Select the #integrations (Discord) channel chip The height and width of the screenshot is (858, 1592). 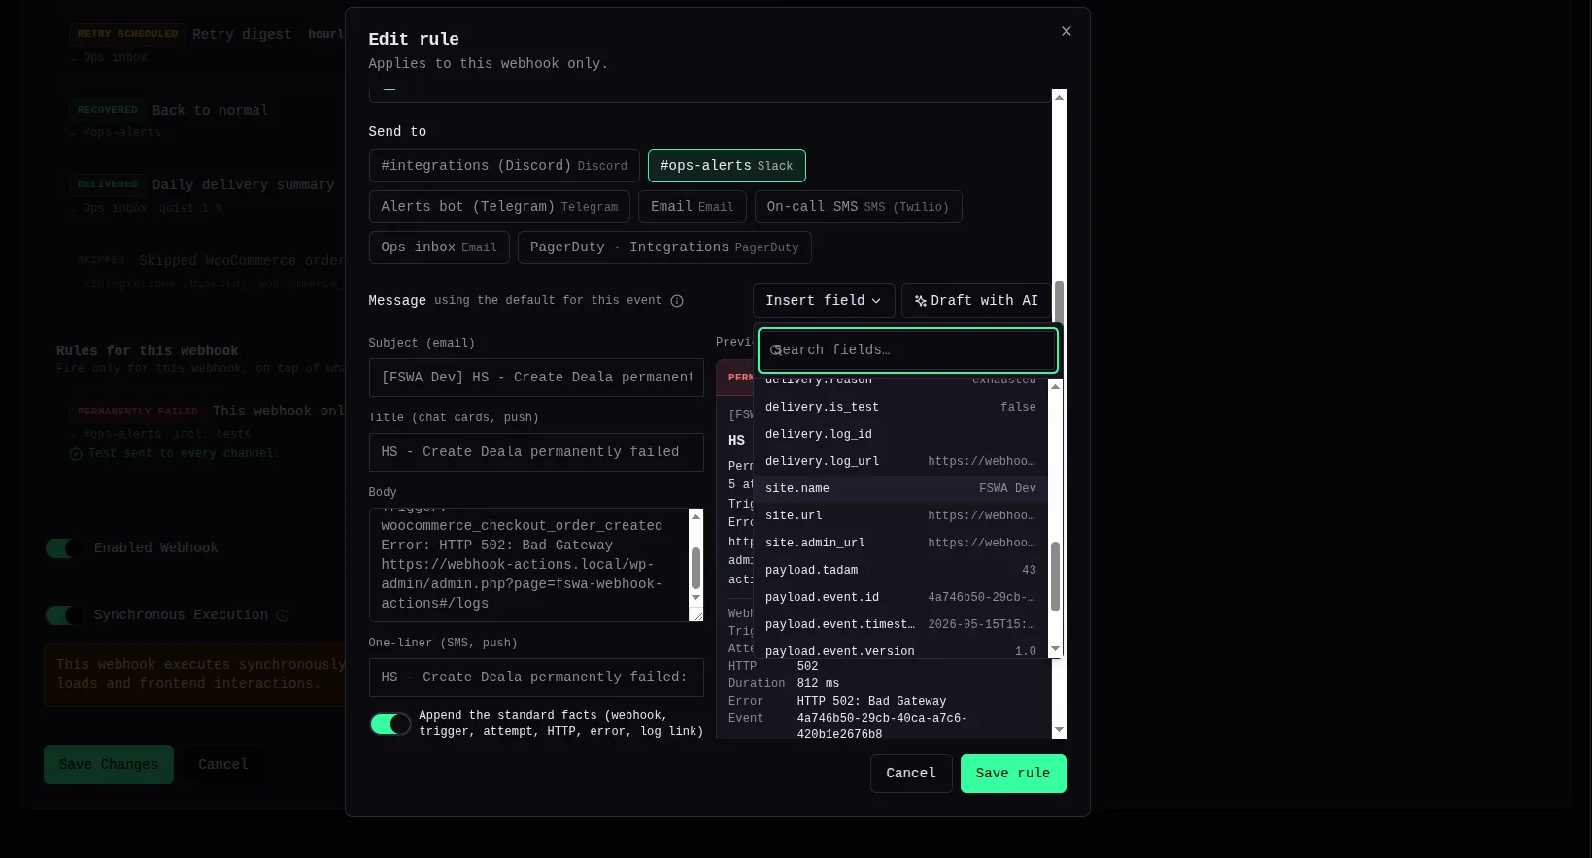(504, 166)
